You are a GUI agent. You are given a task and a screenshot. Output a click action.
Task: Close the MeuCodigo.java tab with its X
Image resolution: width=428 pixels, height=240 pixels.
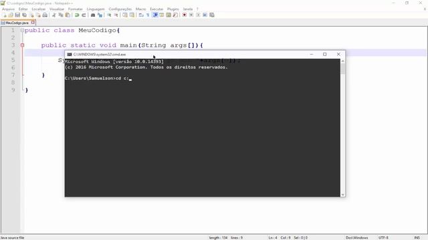click(x=33, y=23)
